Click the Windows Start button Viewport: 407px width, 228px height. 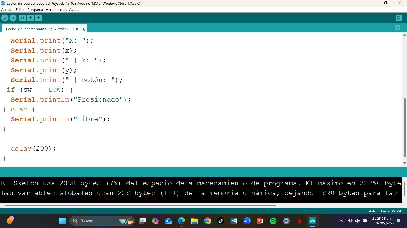click(62, 221)
